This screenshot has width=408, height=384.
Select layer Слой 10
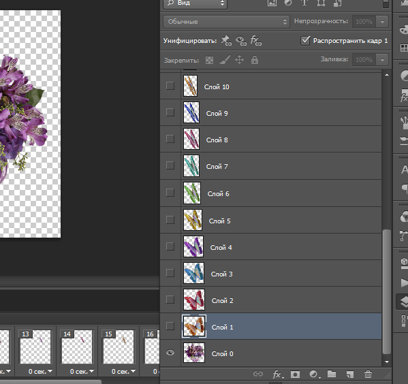(x=281, y=86)
